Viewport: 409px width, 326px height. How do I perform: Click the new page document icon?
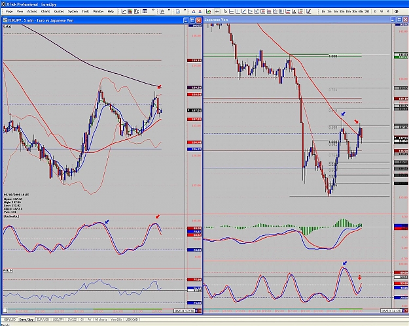click(178, 12)
